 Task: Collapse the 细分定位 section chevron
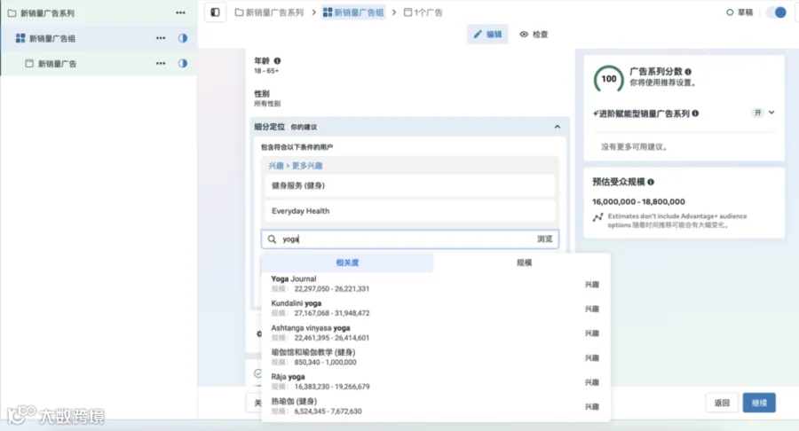click(x=557, y=127)
